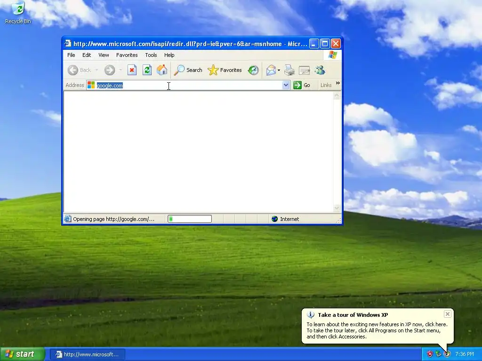This screenshot has height=361, width=482.
Task: Expand the Links bar chevron
Action: tap(338, 83)
